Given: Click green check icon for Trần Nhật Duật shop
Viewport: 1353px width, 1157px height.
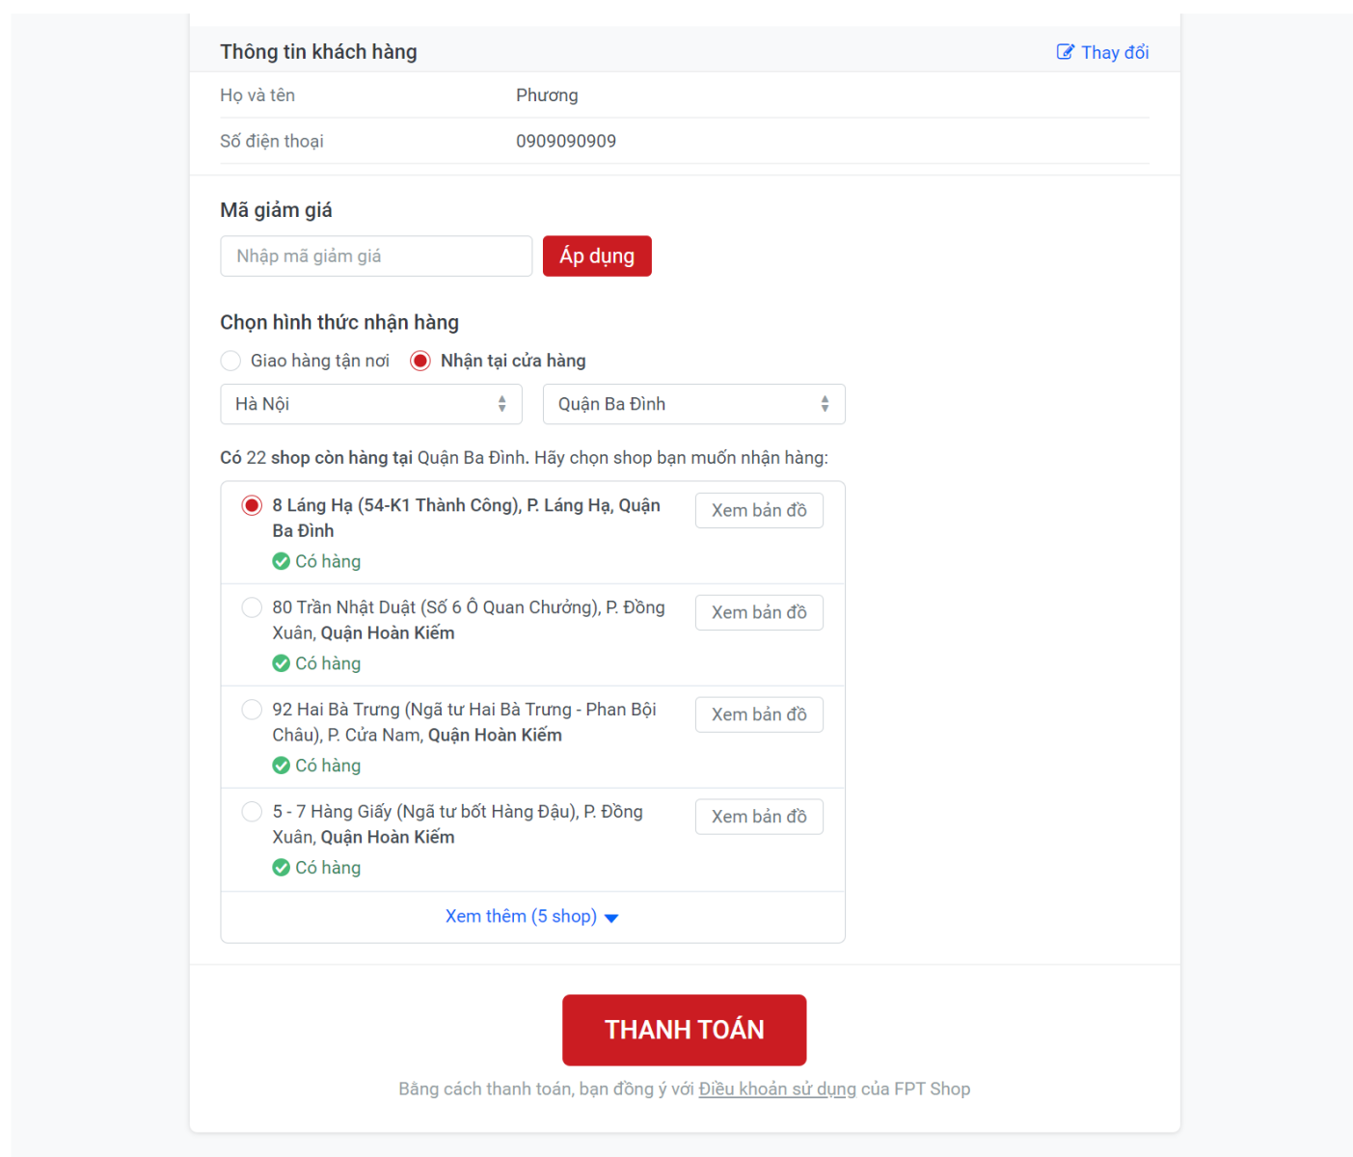Looking at the screenshot, I should pyautogui.click(x=282, y=663).
